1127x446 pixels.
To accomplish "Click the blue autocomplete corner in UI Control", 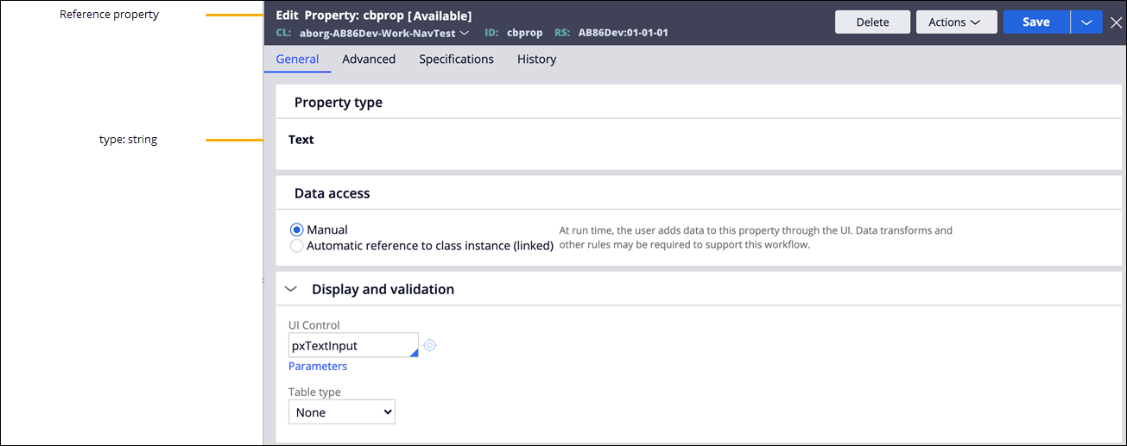I will [414, 353].
